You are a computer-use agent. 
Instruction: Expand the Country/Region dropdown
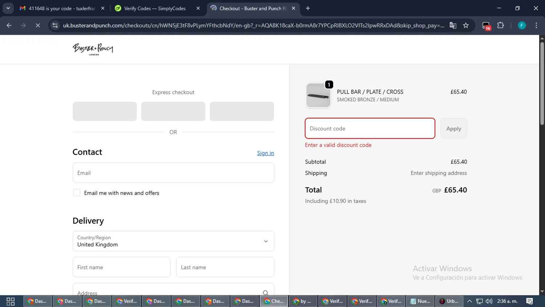(173, 241)
